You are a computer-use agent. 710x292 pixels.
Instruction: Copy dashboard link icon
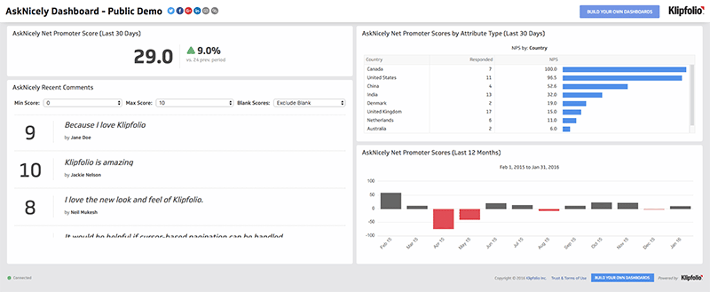(214, 11)
